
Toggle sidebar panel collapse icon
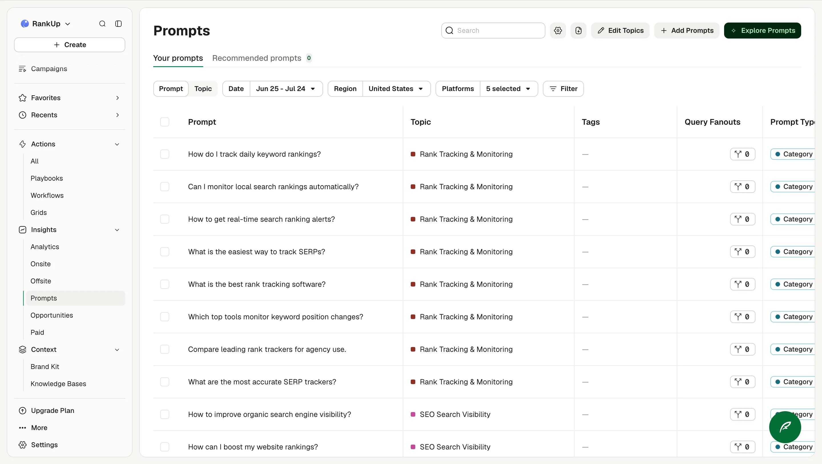click(x=118, y=24)
